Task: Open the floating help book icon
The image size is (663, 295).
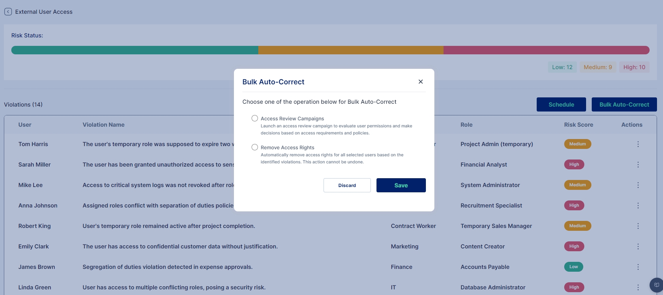Action: tap(656, 285)
